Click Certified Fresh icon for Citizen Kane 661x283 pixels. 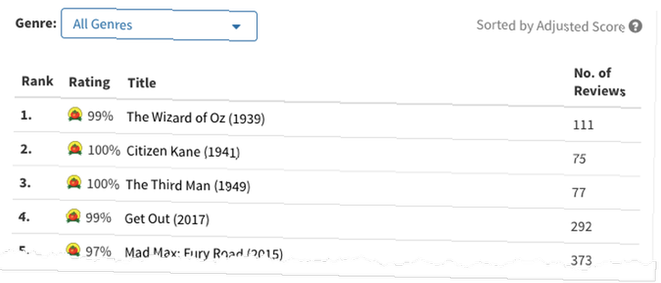pos(75,149)
